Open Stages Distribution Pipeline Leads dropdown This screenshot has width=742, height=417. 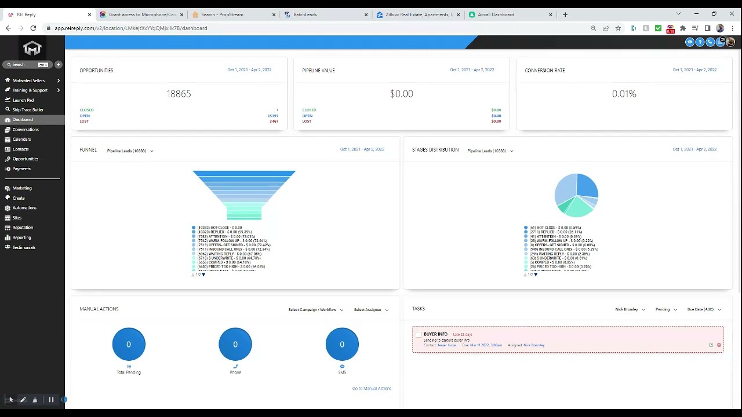point(490,151)
